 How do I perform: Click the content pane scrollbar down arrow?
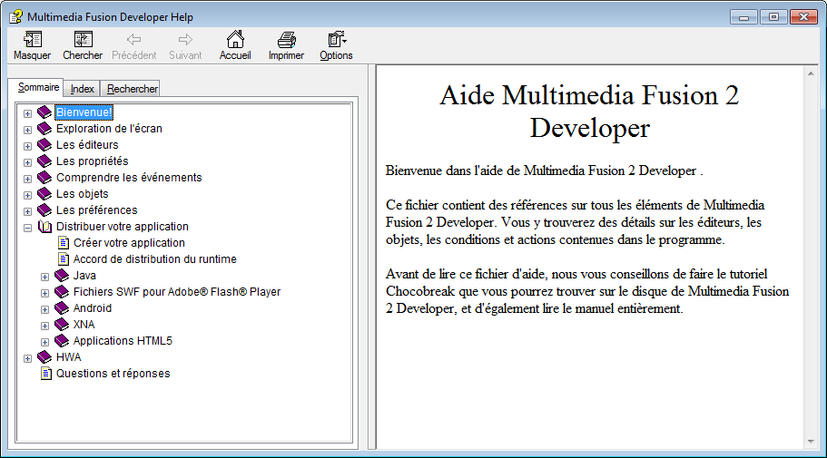811,442
